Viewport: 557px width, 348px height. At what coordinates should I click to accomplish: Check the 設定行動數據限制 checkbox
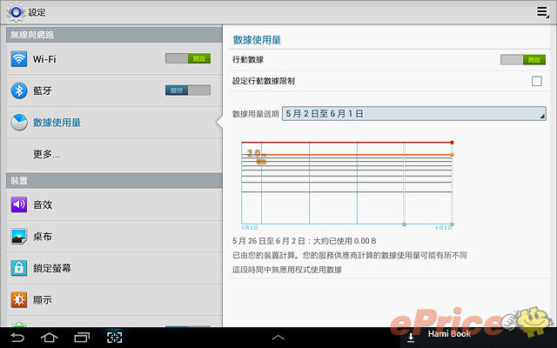(x=537, y=81)
